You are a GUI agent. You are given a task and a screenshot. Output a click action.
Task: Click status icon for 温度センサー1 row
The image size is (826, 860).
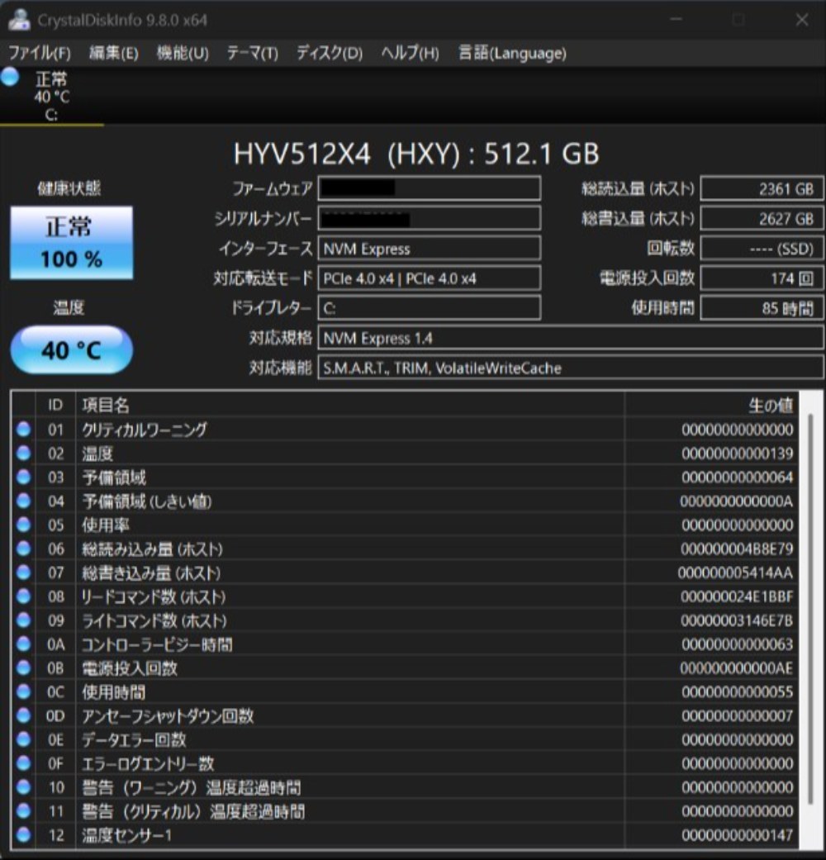(24, 834)
